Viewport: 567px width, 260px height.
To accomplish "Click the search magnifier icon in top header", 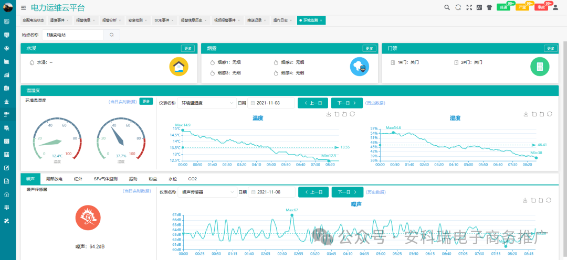I will coord(447,7).
